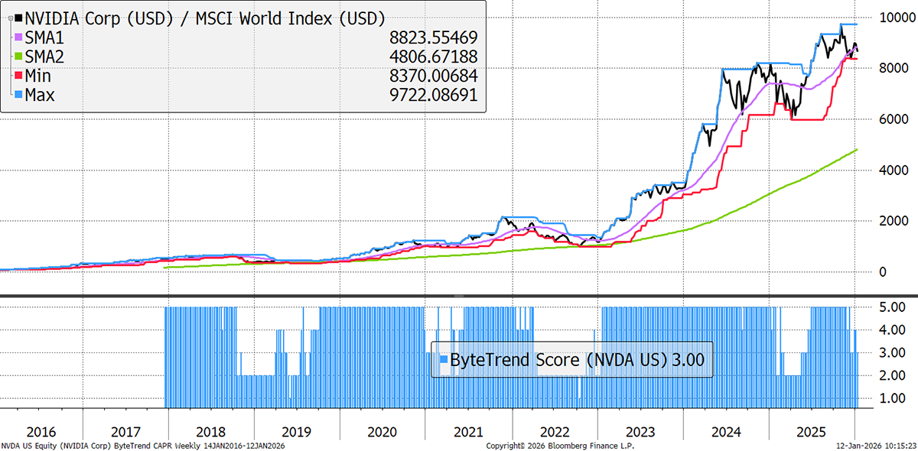Click the NVDA US Equity ByteTrend footer caption
The height and width of the screenshot is (451, 918).
(144, 446)
